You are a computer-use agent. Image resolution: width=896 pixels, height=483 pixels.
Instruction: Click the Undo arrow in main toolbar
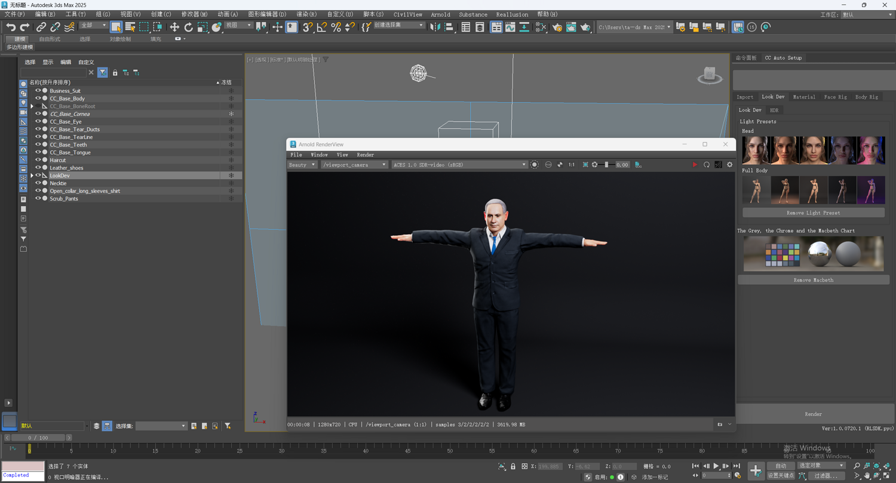click(11, 27)
